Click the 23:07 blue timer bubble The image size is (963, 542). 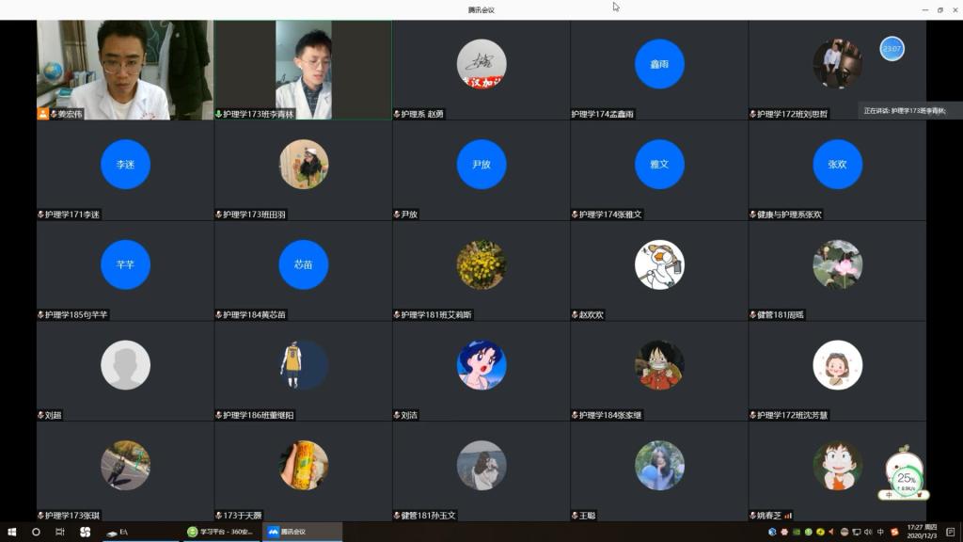click(x=892, y=48)
